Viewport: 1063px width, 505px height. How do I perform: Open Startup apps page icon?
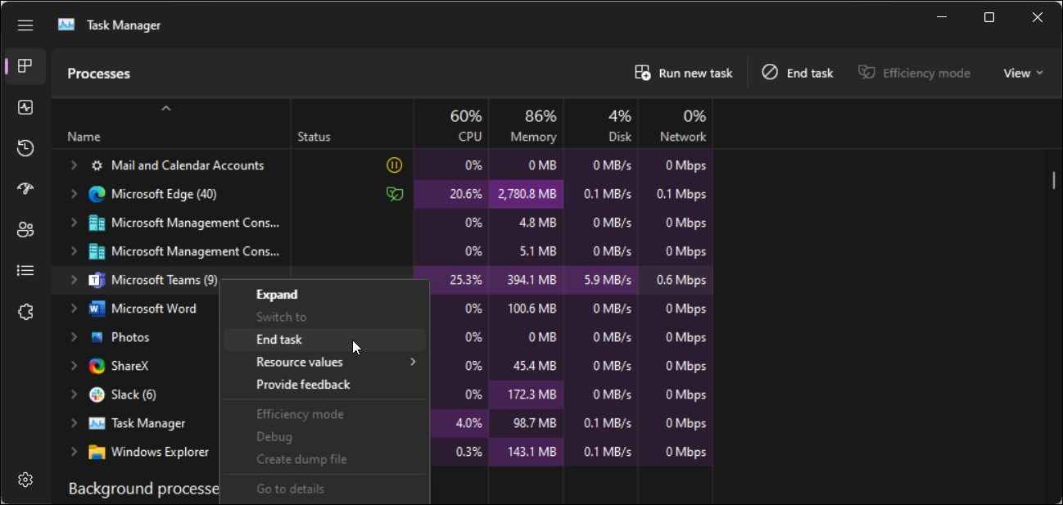click(x=25, y=189)
